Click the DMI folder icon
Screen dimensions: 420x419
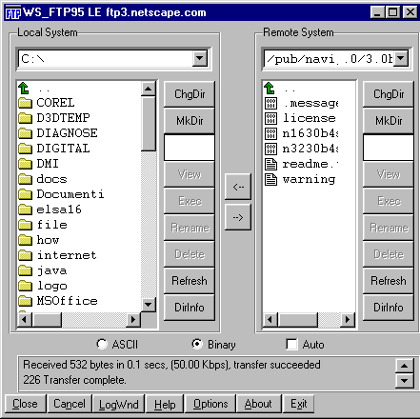[x=25, y=164]
